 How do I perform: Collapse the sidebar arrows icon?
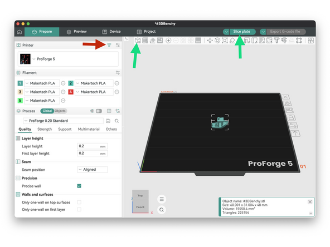[126, 39]
